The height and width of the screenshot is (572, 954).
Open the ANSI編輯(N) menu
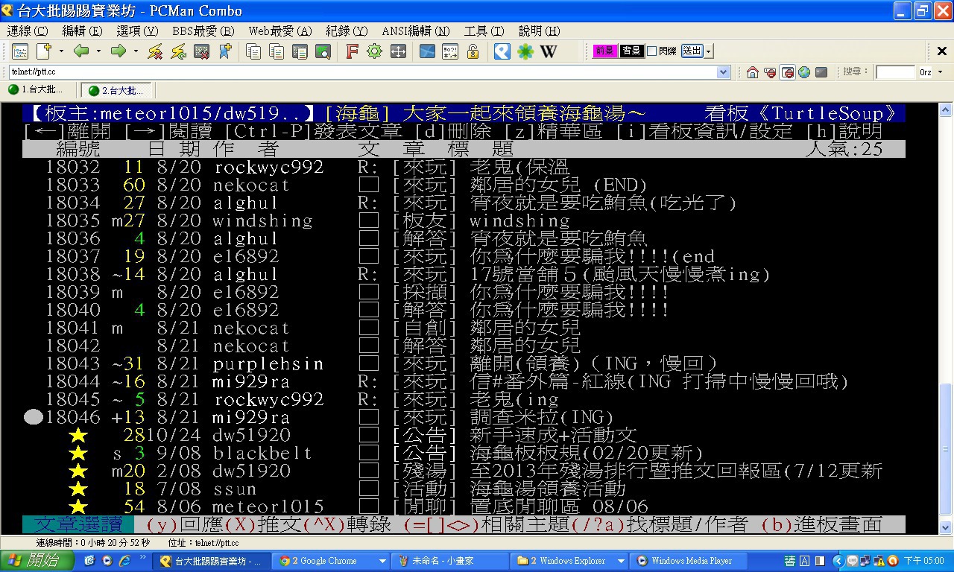pos(416,31)
